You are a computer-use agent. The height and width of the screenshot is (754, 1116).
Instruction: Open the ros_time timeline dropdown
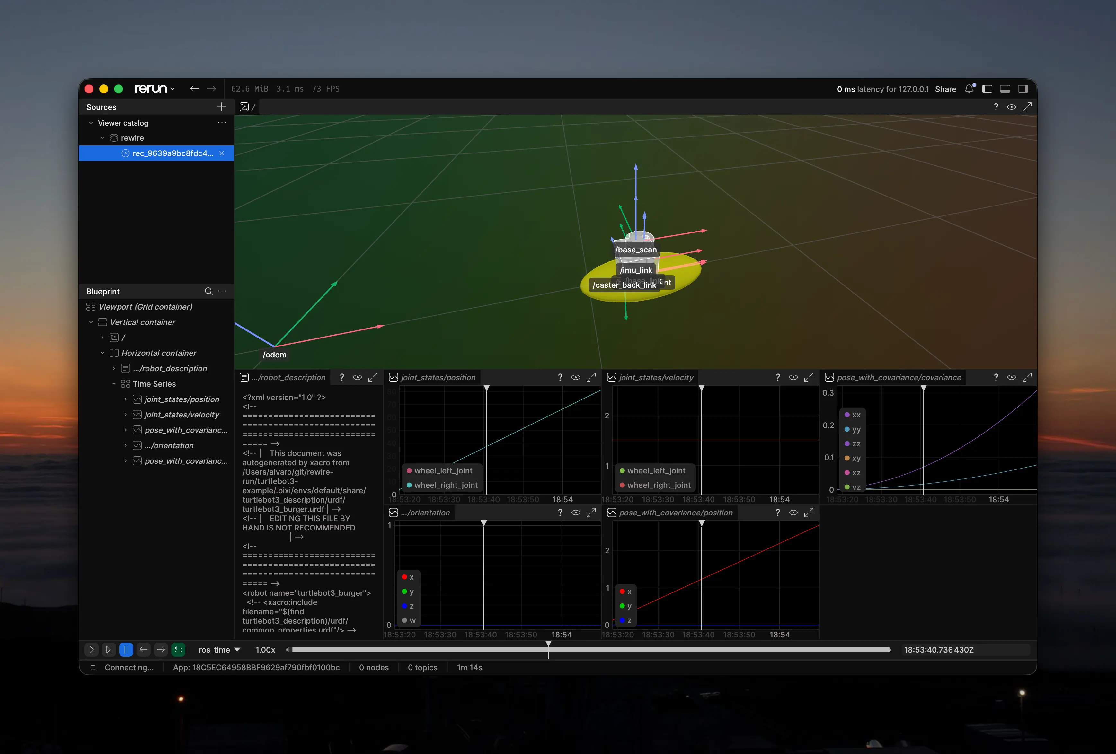(219, 650)
